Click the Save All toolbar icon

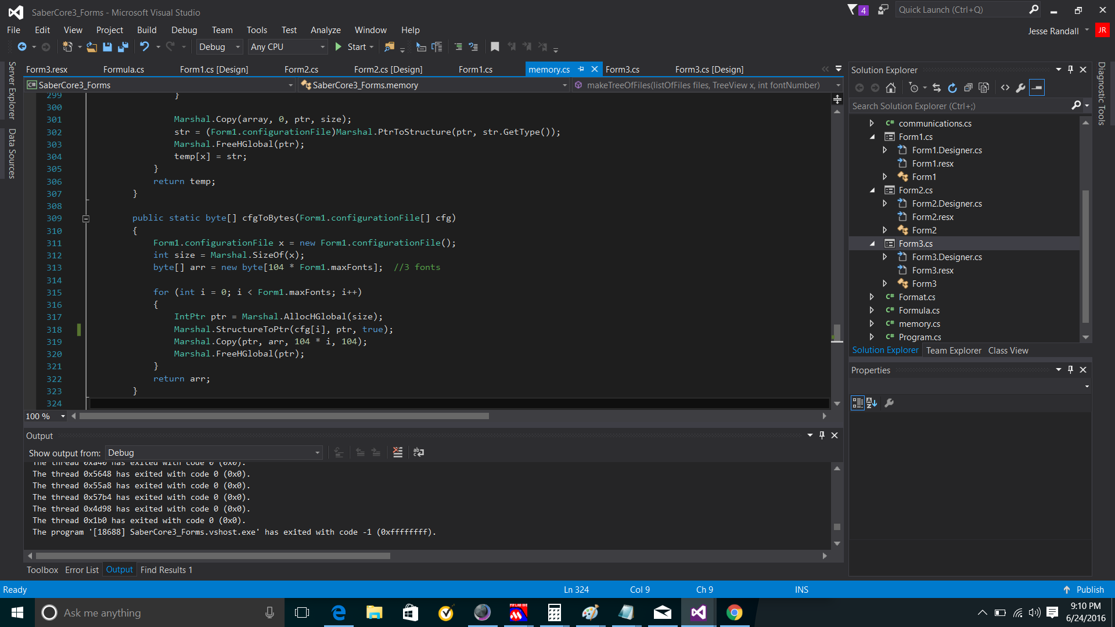[x=123, y=47]
